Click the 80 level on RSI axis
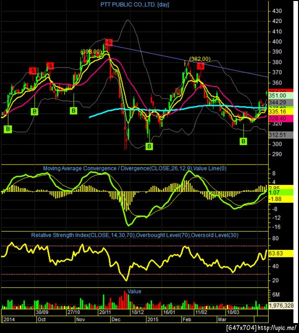Viewport: 299px width, 333px height. 276,238
